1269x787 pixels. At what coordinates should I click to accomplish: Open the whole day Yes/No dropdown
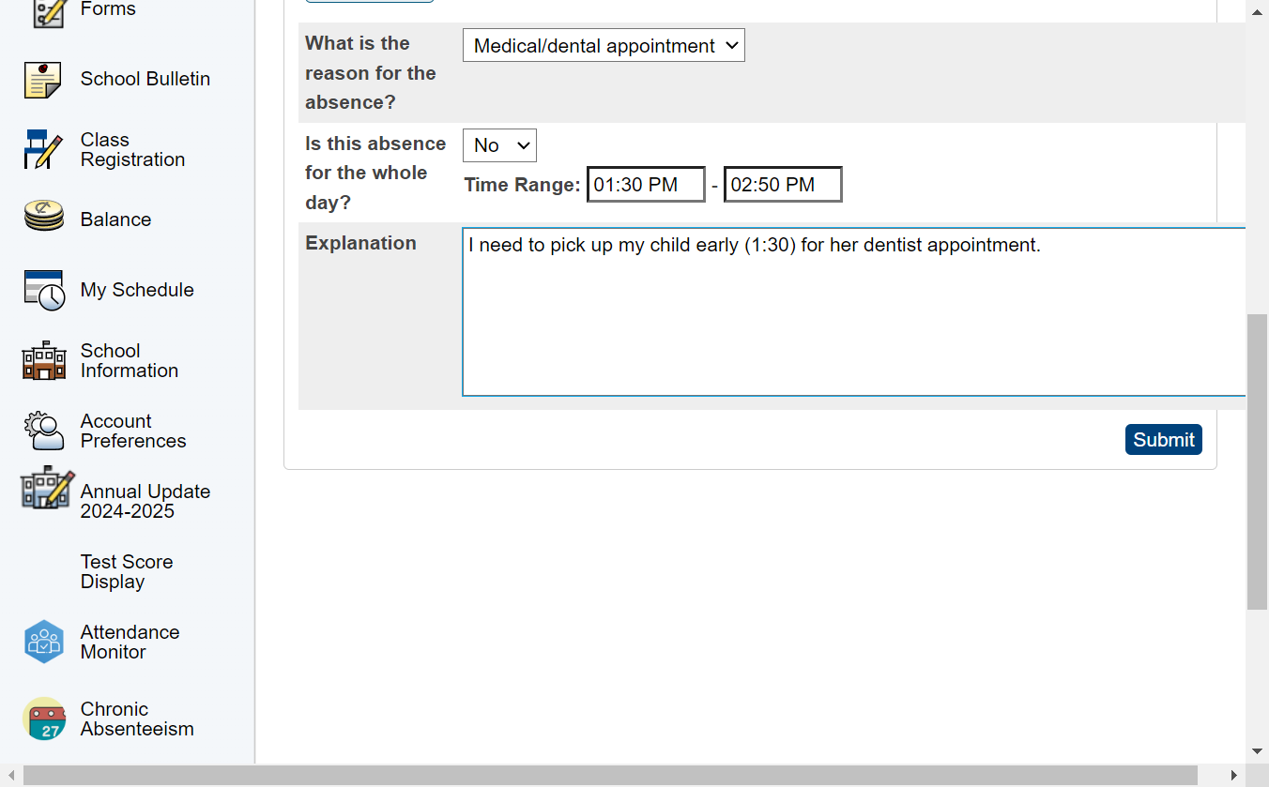[499, 145]
